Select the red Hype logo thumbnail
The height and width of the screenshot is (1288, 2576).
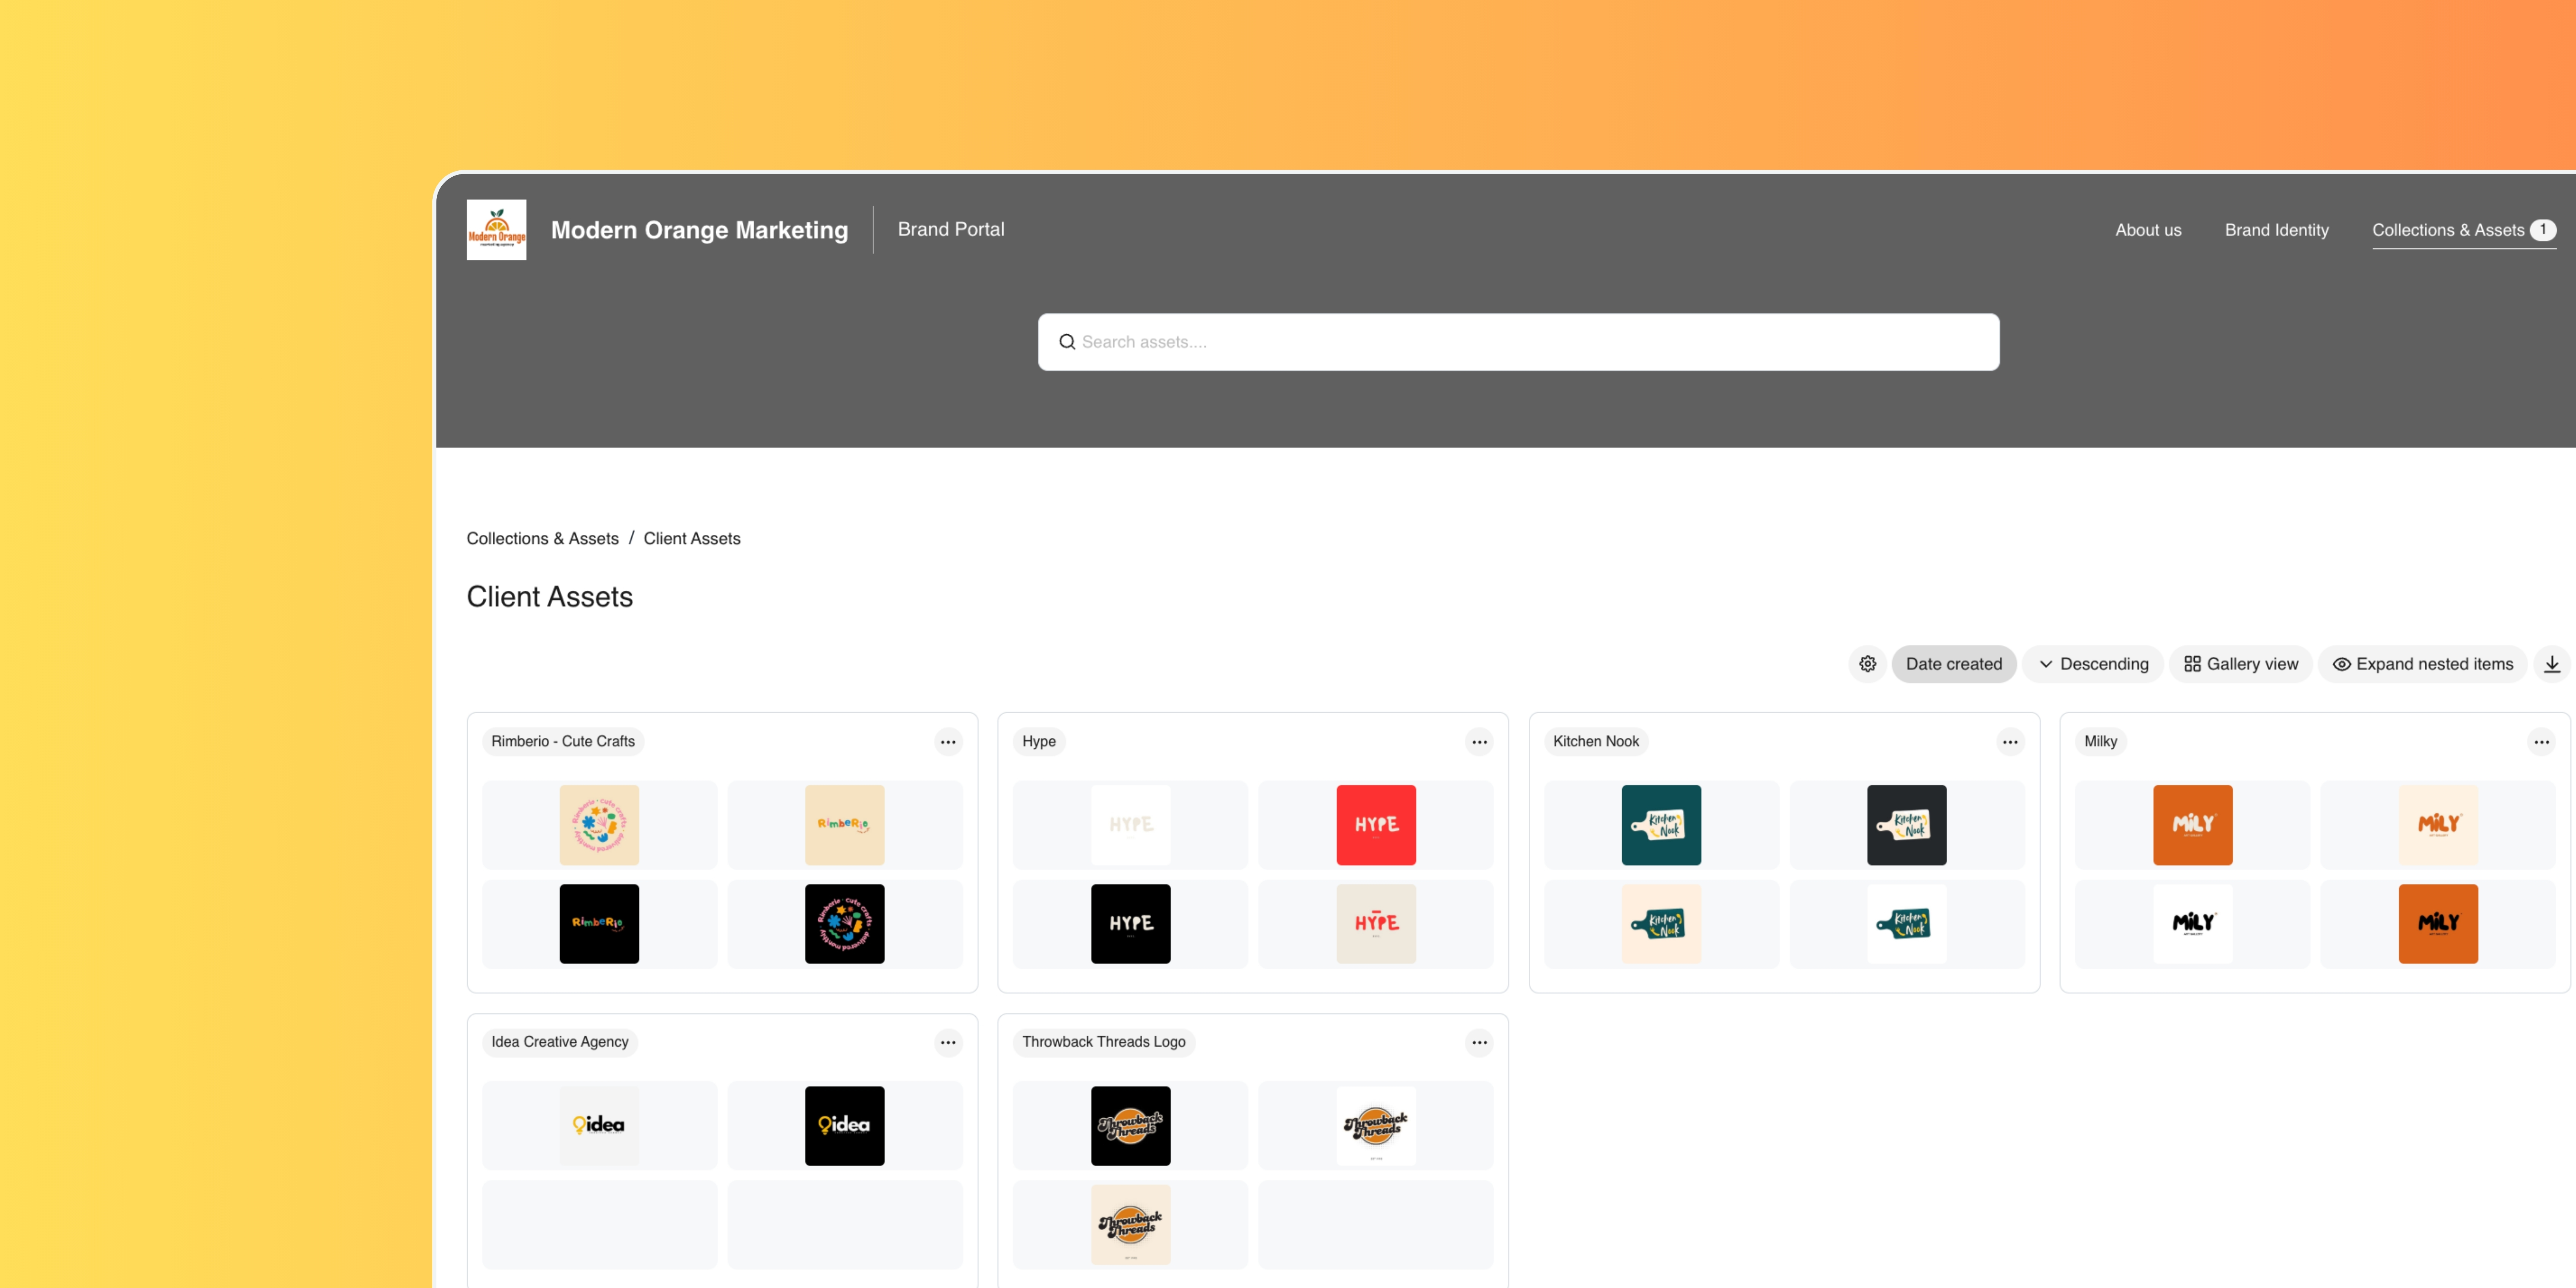(1376, 825)
